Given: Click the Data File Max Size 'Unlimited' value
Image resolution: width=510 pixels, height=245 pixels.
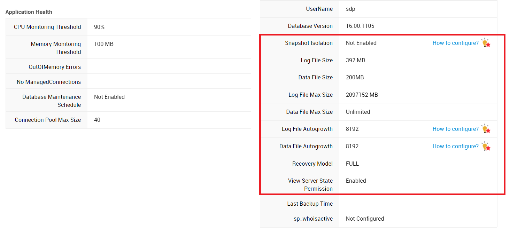Looking at the screenshot, I should tap(358, 112).
